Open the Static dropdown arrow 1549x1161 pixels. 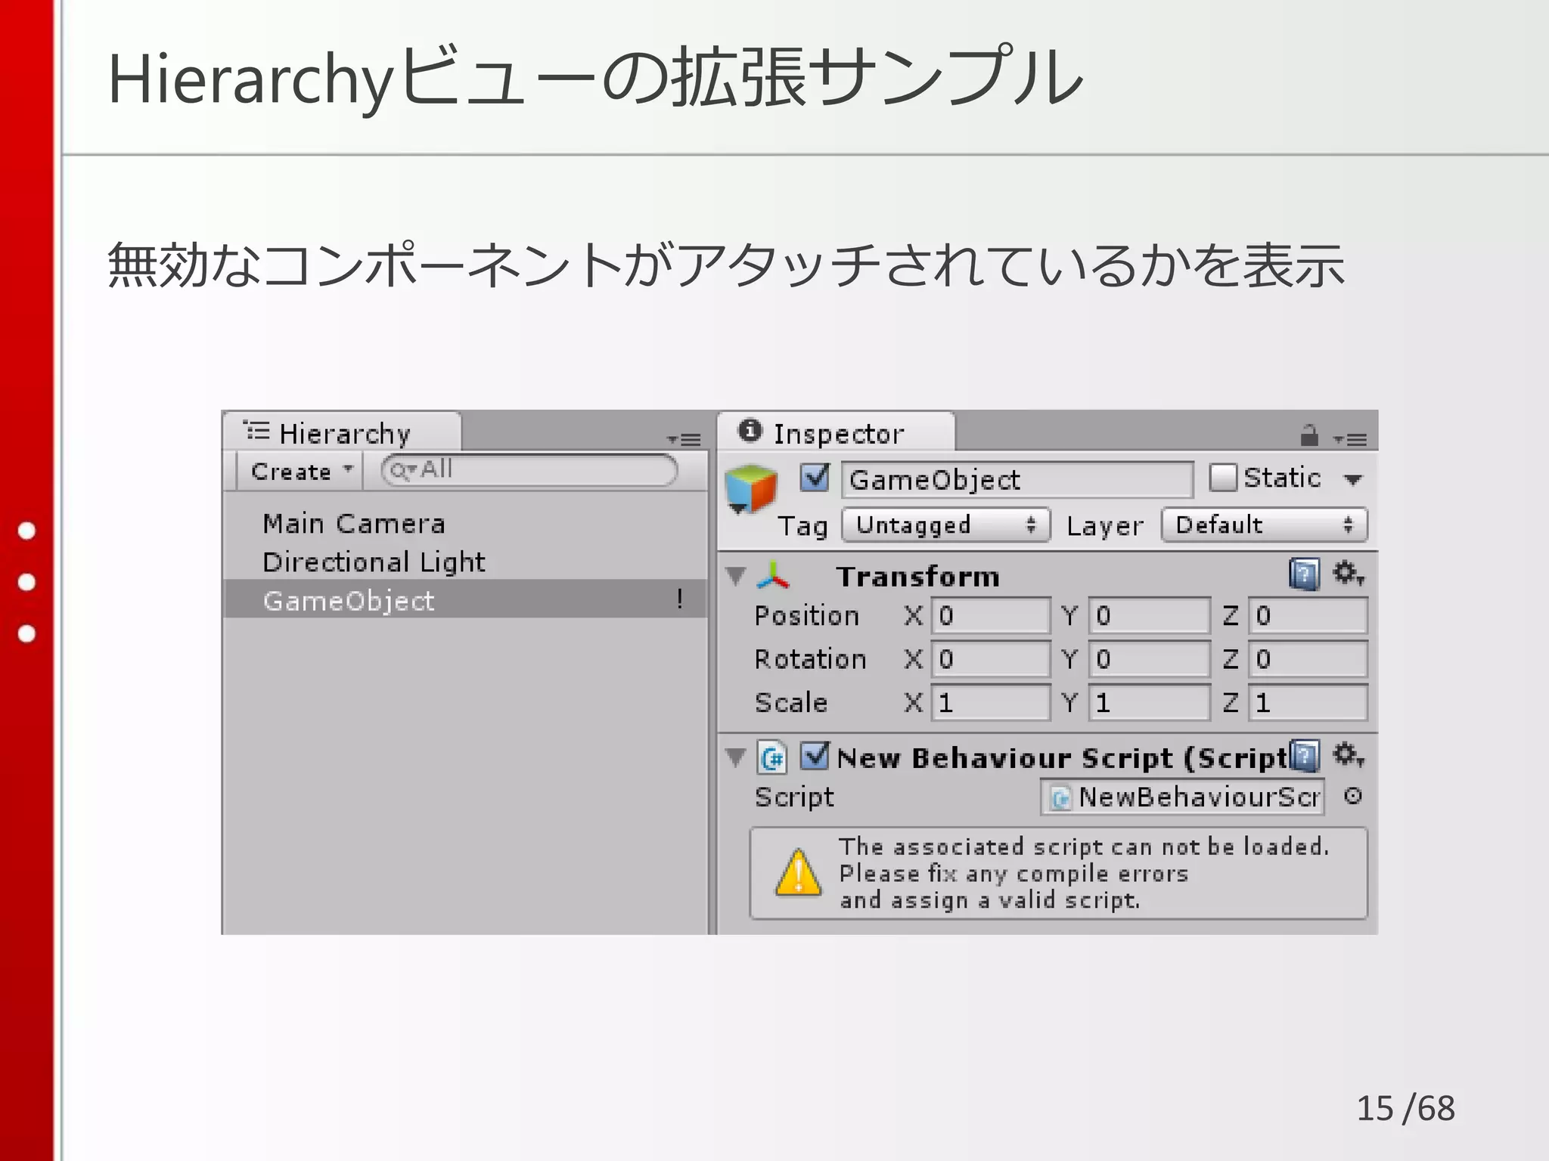[1353, 479]
